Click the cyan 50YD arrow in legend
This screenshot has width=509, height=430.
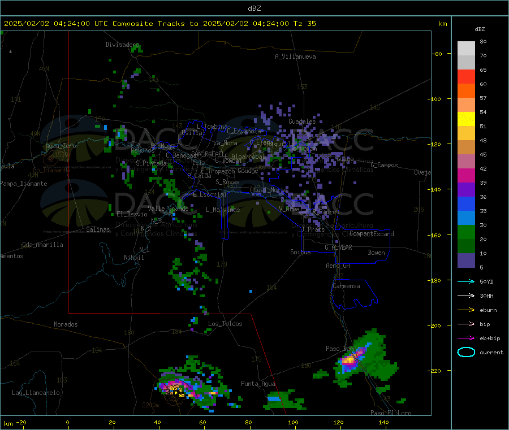pyautogui.click(x=466, y=281)
